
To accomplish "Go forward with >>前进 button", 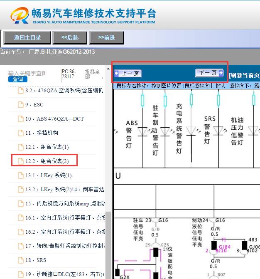I will pos(106,37).
